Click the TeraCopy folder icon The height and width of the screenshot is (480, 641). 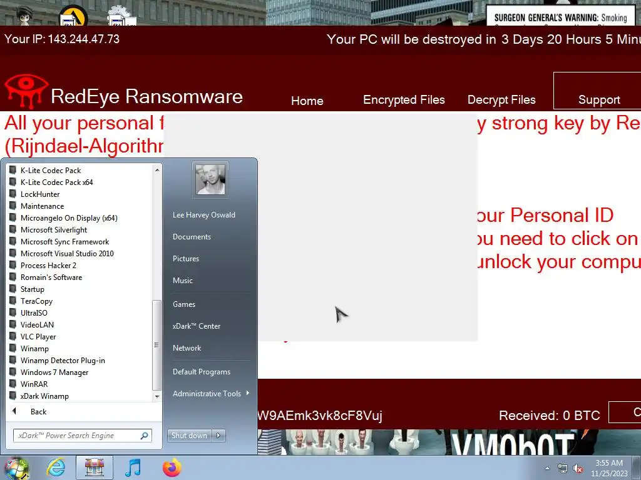[x=13, y=301]
